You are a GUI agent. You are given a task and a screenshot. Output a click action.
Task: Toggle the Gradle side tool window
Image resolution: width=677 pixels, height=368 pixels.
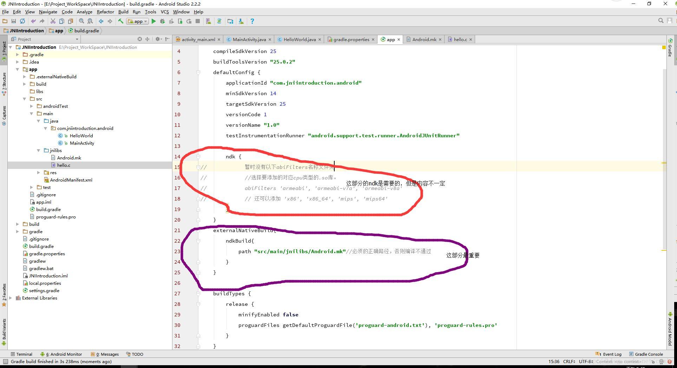(x=670, y=48)
